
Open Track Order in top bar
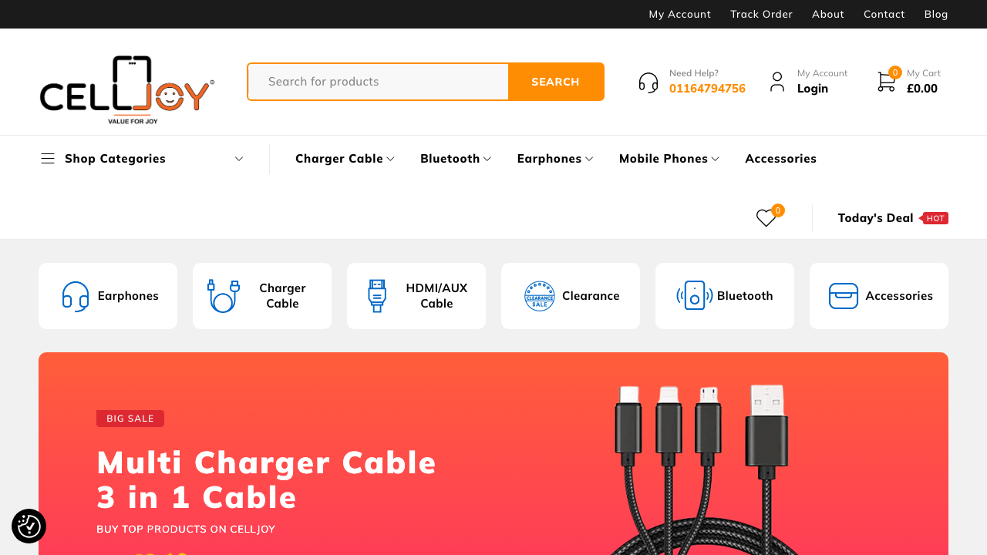click(761, 14)
